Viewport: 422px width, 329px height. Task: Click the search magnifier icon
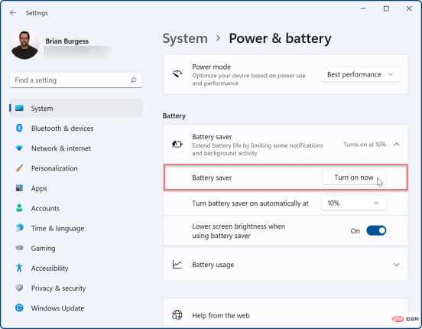click(133, 80)
